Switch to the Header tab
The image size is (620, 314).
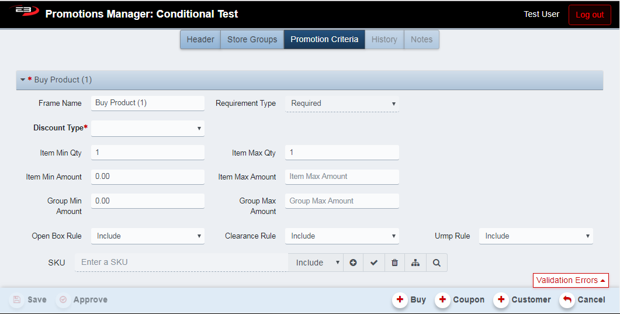(x=200, y=40)
